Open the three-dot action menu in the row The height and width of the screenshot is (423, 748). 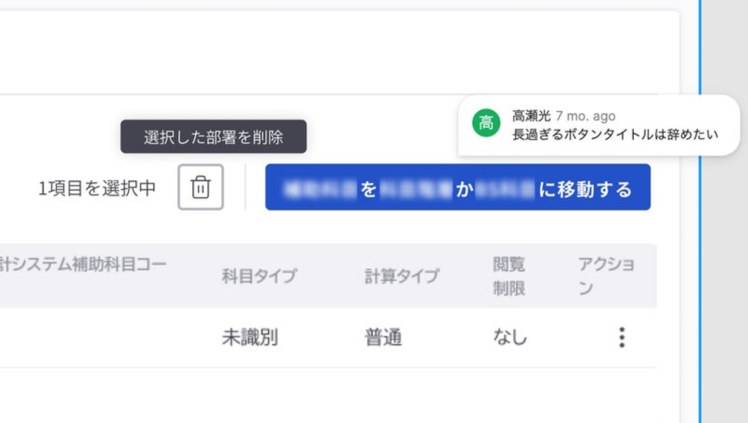(622, 338)
